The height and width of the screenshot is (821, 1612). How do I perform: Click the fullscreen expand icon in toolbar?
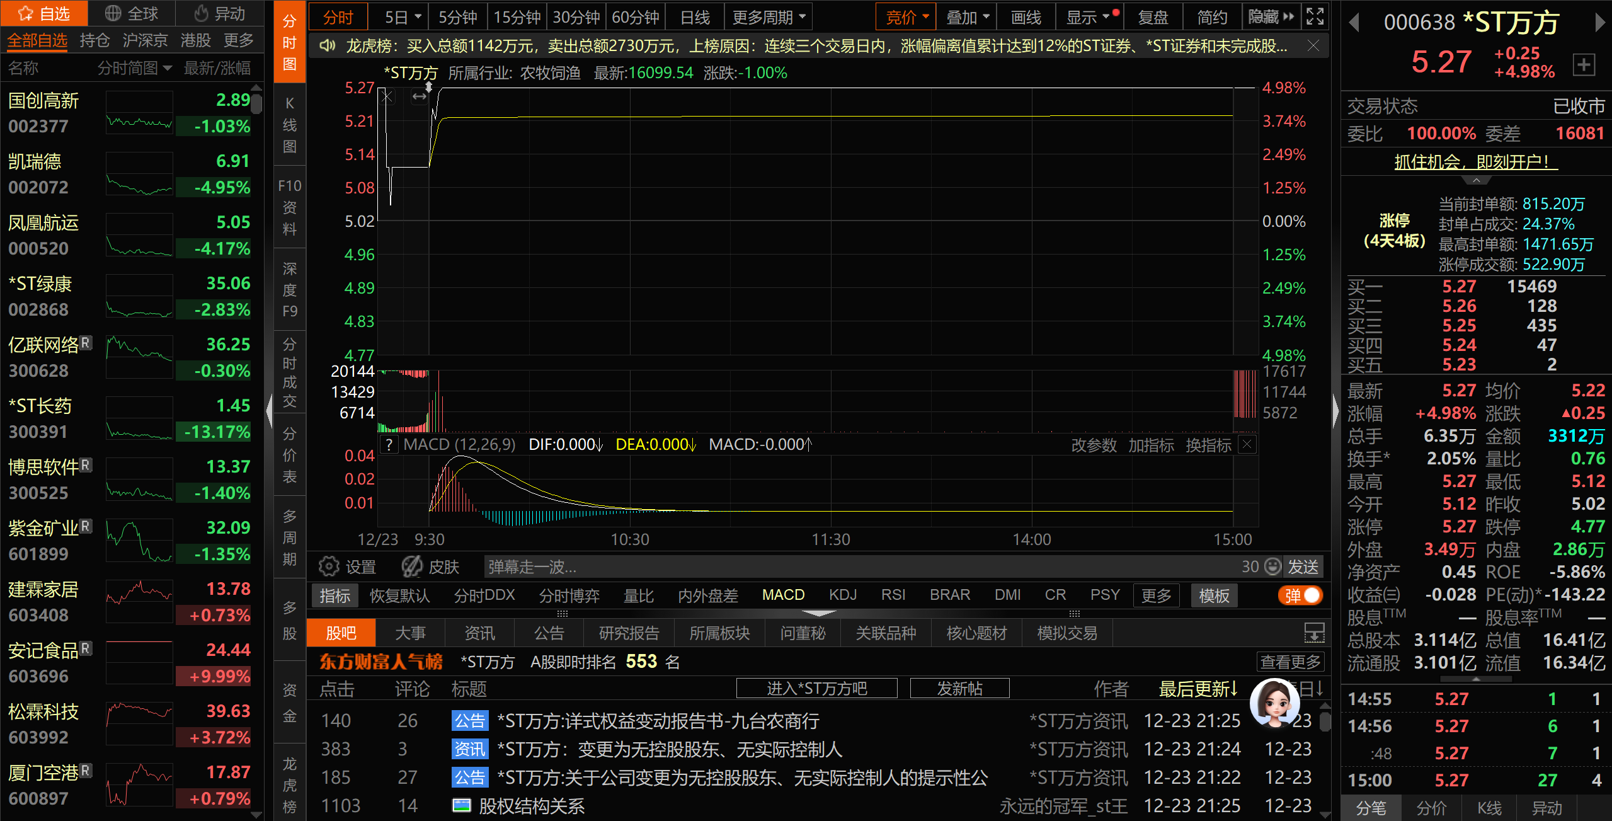1315,17
